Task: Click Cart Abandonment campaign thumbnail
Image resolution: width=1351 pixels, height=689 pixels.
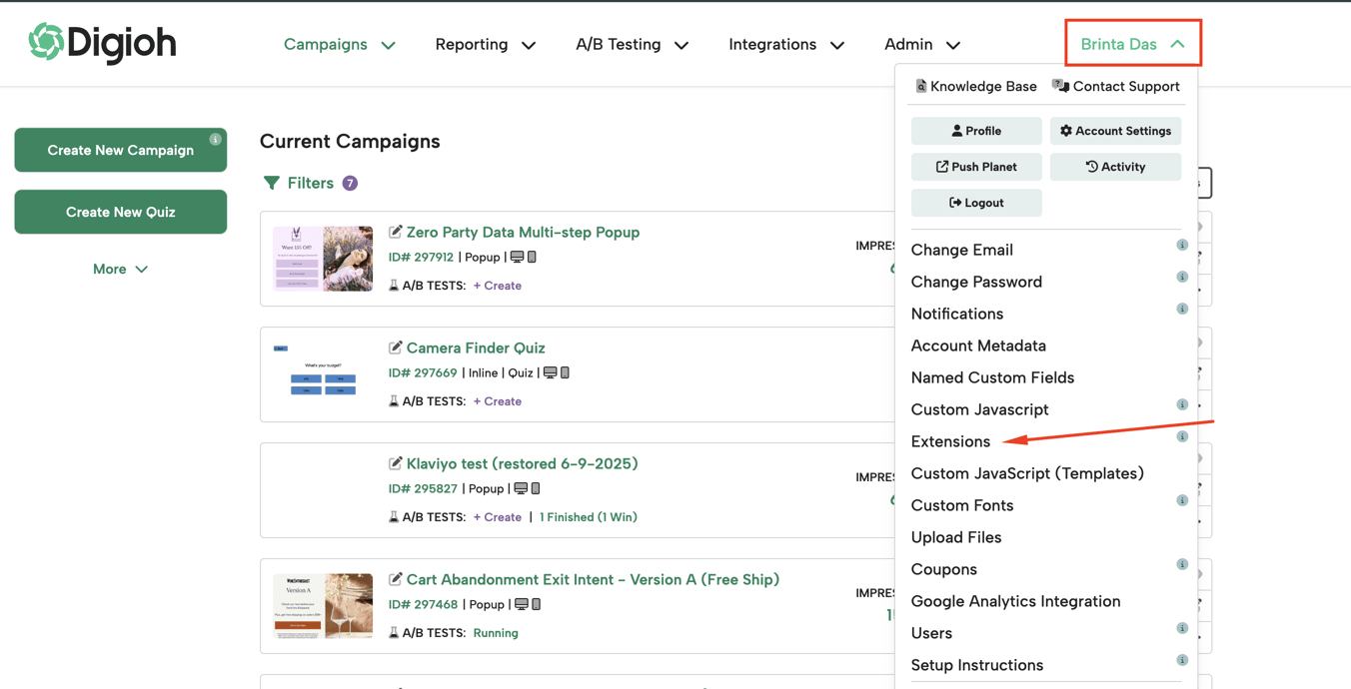Action: [323, 606]
